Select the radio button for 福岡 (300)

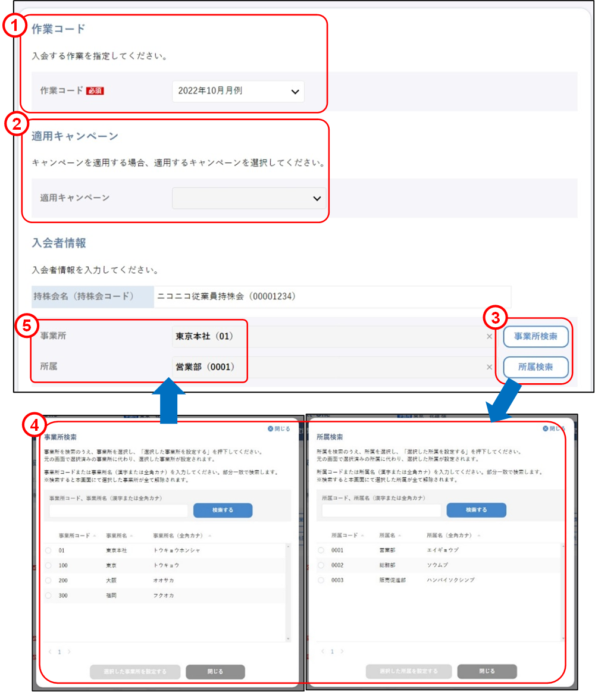[x=48, y=595]
